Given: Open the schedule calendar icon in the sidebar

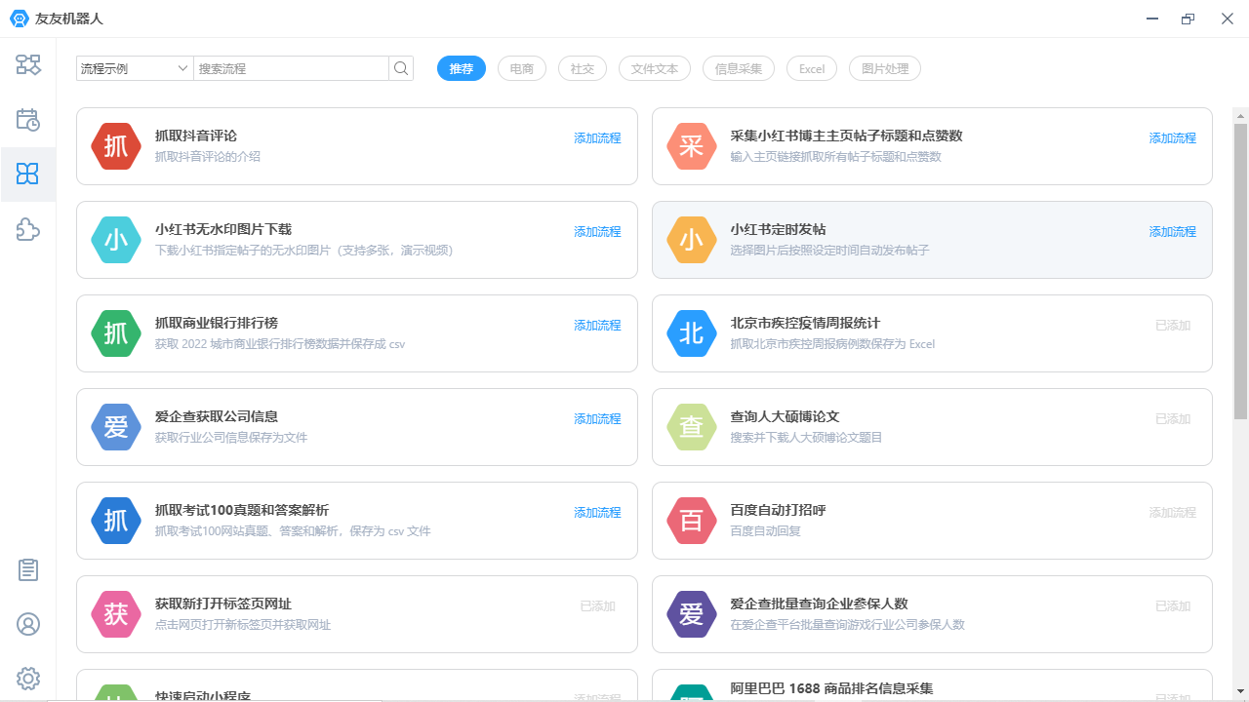Looking at the screenshot, I should 28,119.
